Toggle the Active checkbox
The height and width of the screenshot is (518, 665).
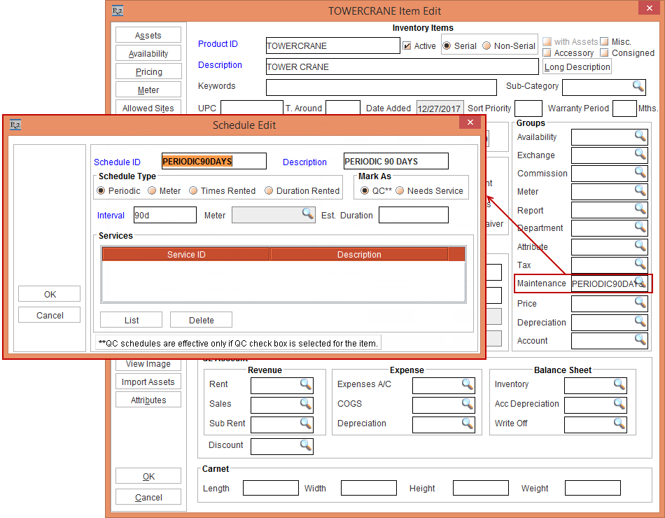click(x=407, y=46)
